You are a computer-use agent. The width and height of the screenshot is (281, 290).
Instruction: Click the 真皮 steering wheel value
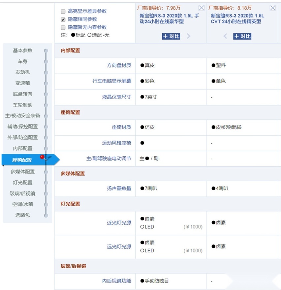click(x=147, y=65)
